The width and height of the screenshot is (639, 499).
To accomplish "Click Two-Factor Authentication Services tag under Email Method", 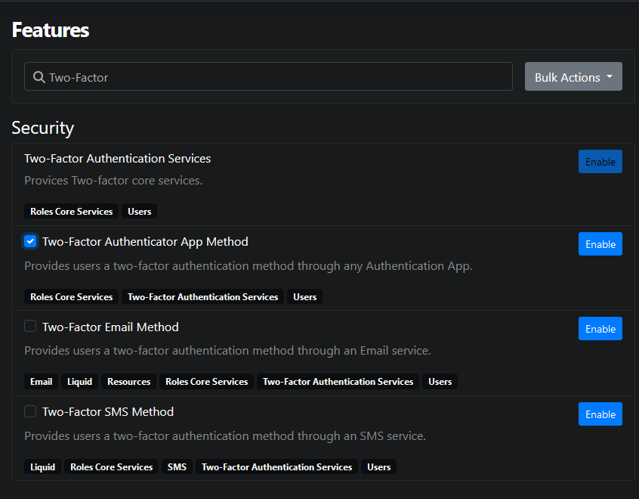I will 338,382.
